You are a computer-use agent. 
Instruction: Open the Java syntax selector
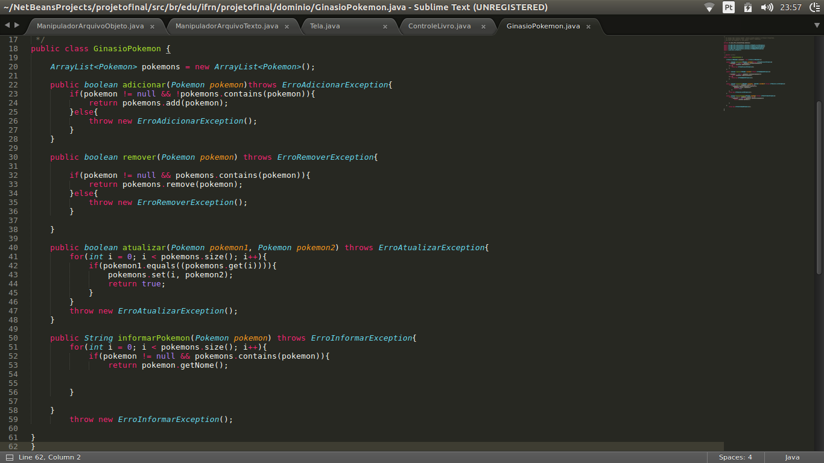[x=792, y=457]
